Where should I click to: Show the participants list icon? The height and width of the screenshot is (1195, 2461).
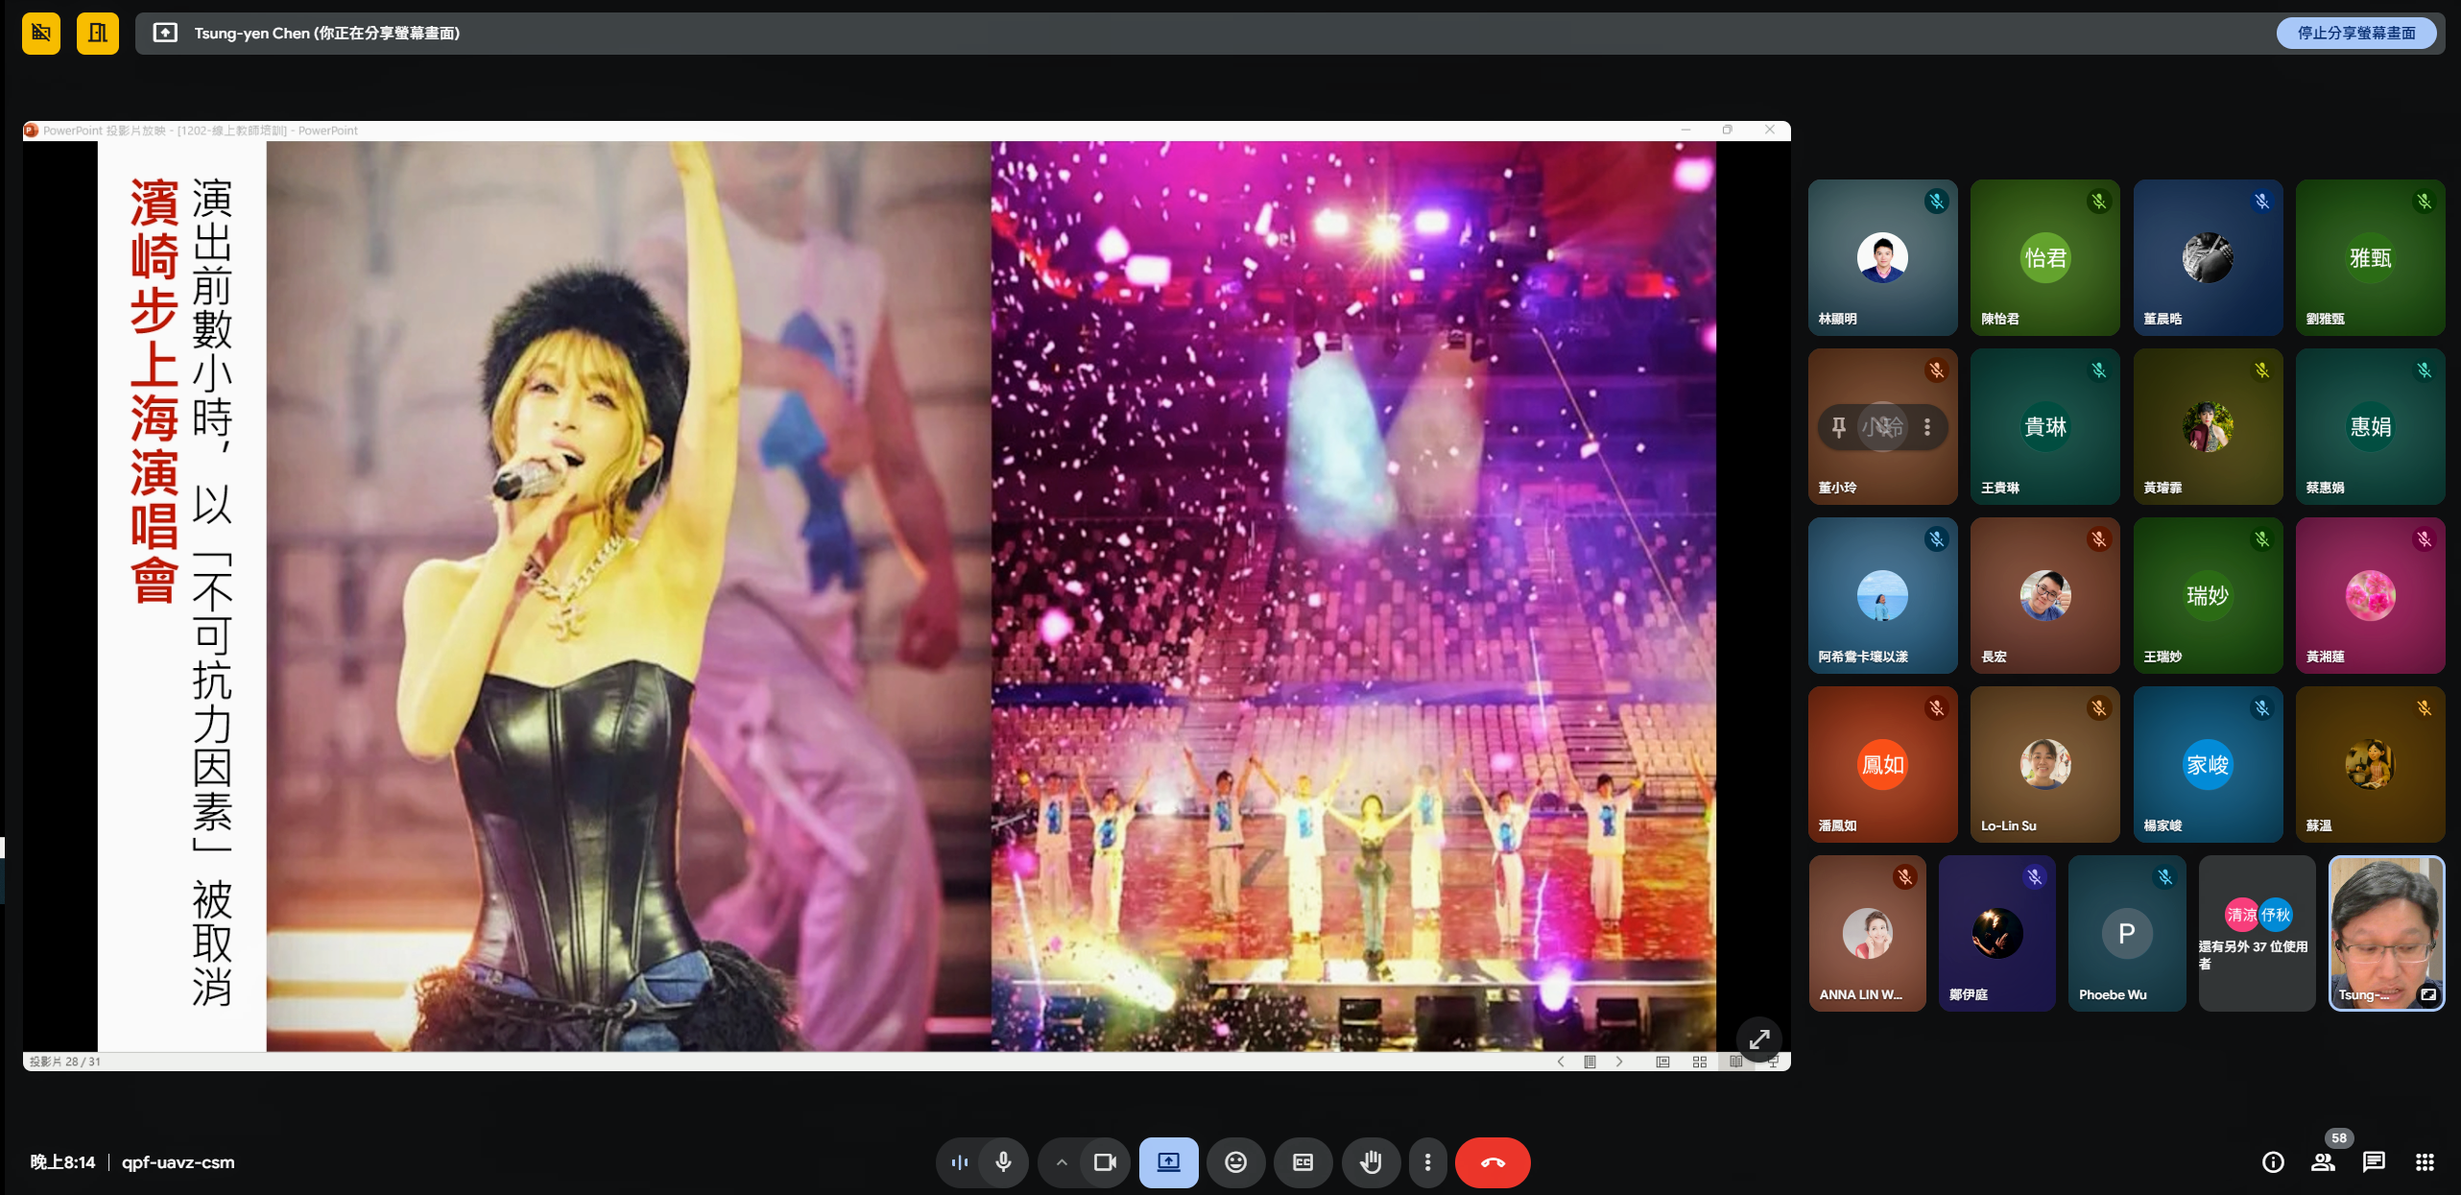point(2323,1162)
